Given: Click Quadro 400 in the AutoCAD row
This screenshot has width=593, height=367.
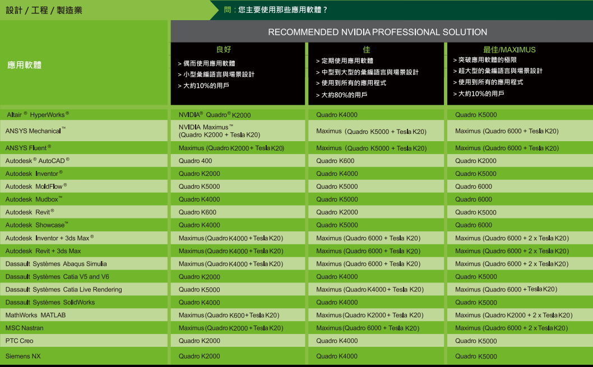Looking at the screenshot, I should coord(195,161).
